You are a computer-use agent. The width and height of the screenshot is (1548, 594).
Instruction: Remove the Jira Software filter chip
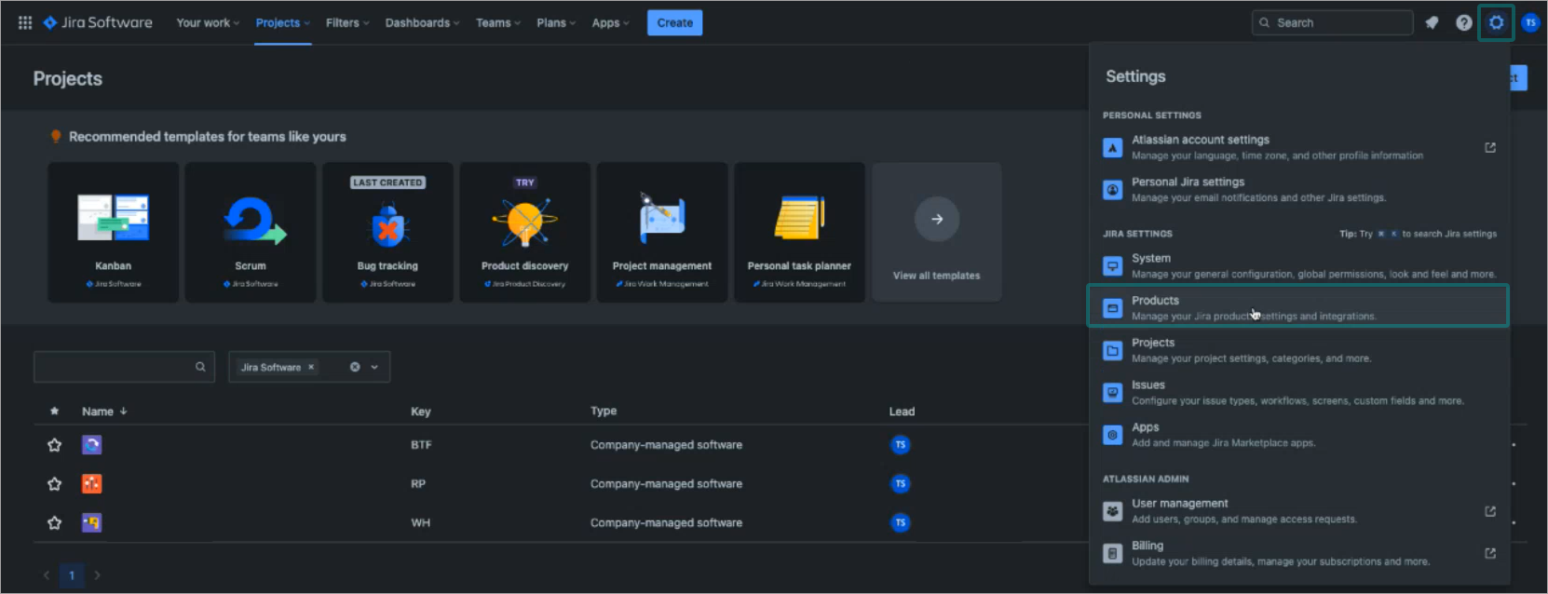point(311,367)
